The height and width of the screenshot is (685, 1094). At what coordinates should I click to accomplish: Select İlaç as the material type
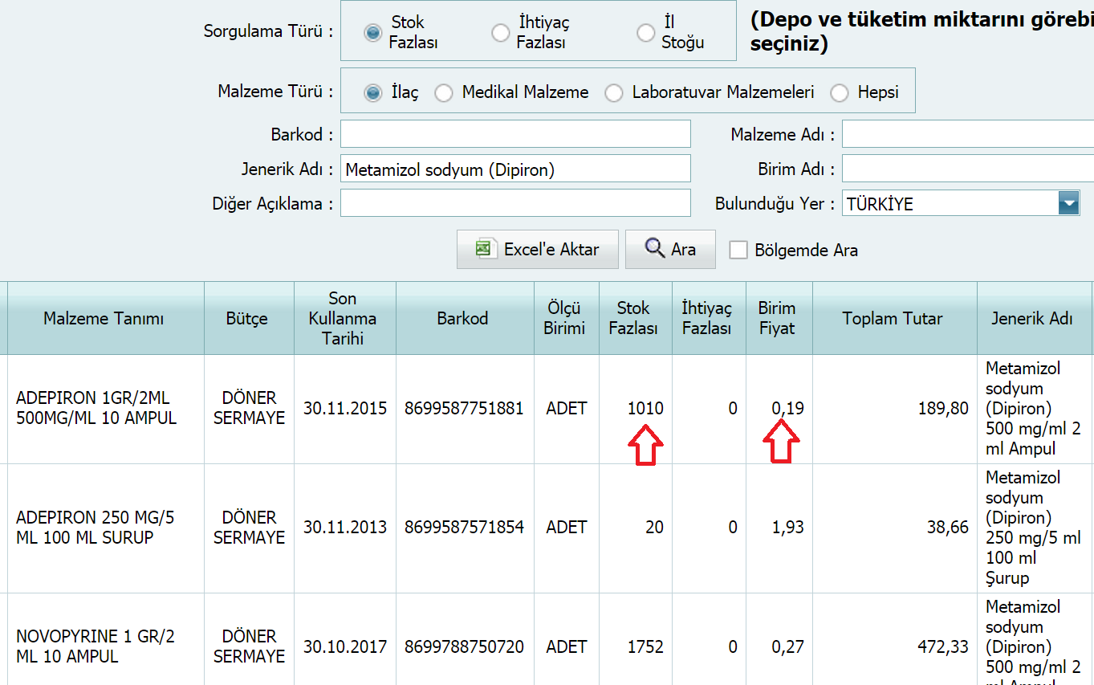point(372,93)
